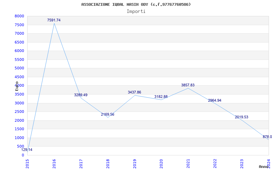Click the 4500 y-axis label
The image size is (272, 170).
(x=19, y=77)
